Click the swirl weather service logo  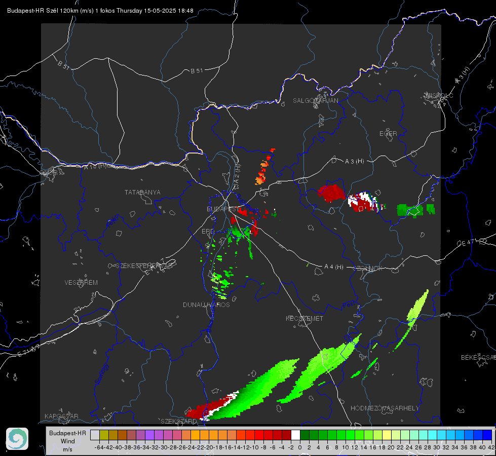17,439
